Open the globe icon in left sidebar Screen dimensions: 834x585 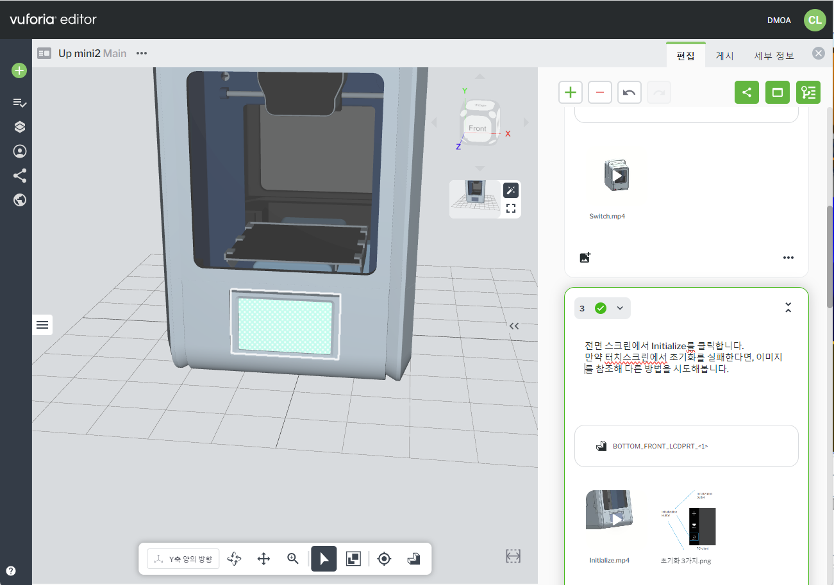20,200
